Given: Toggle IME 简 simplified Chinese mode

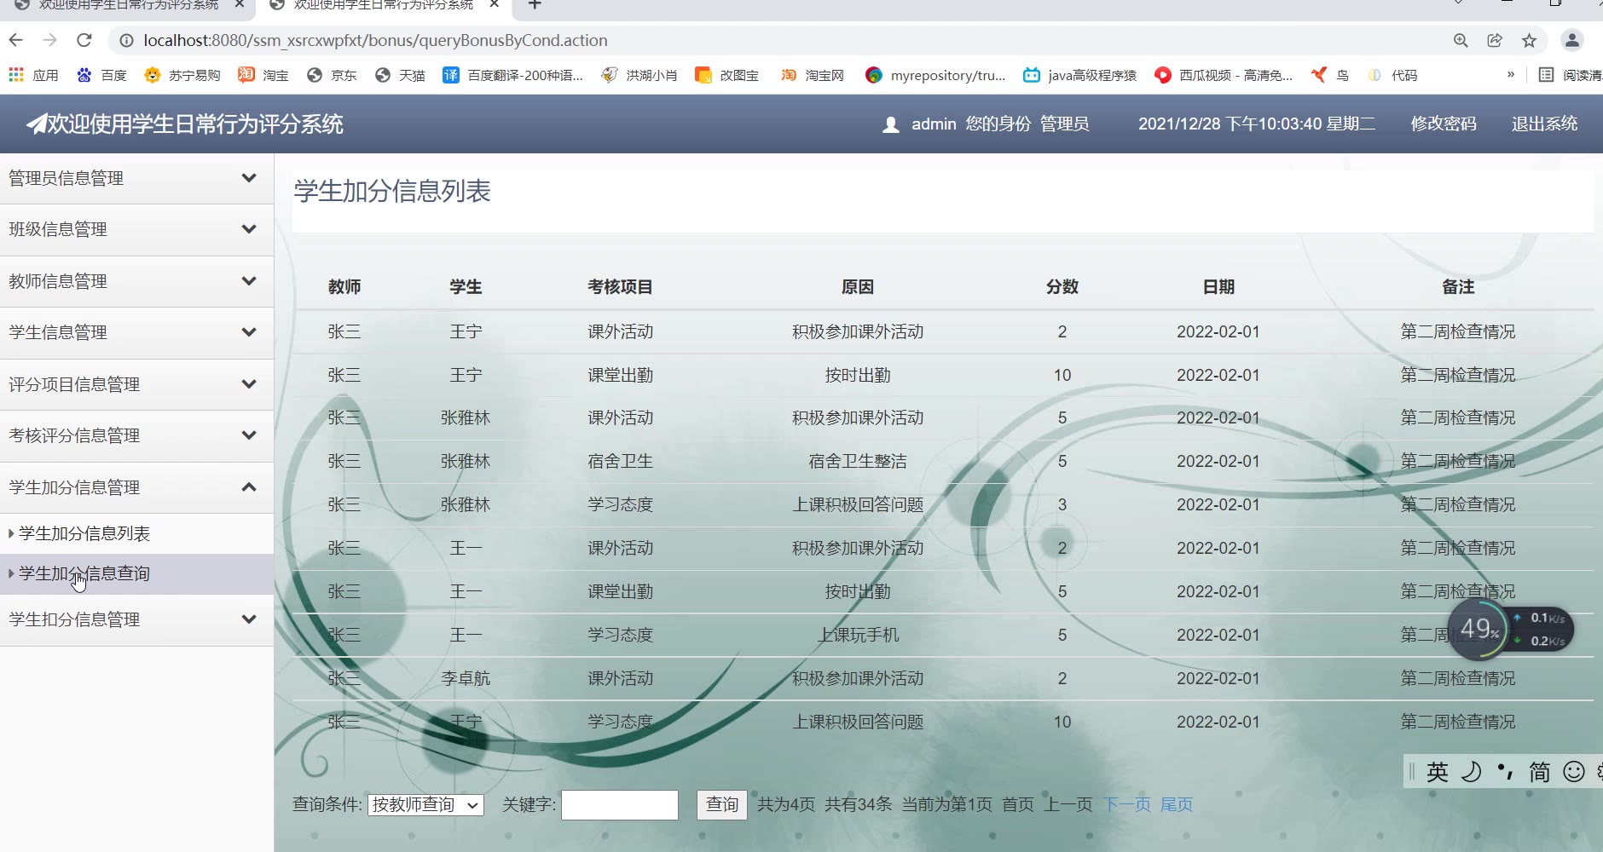Looking at the screenshot, I should (1540, 772).
